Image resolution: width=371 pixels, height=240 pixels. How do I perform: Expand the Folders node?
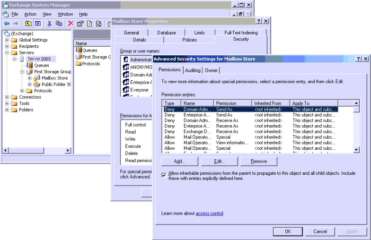(7, 110)
